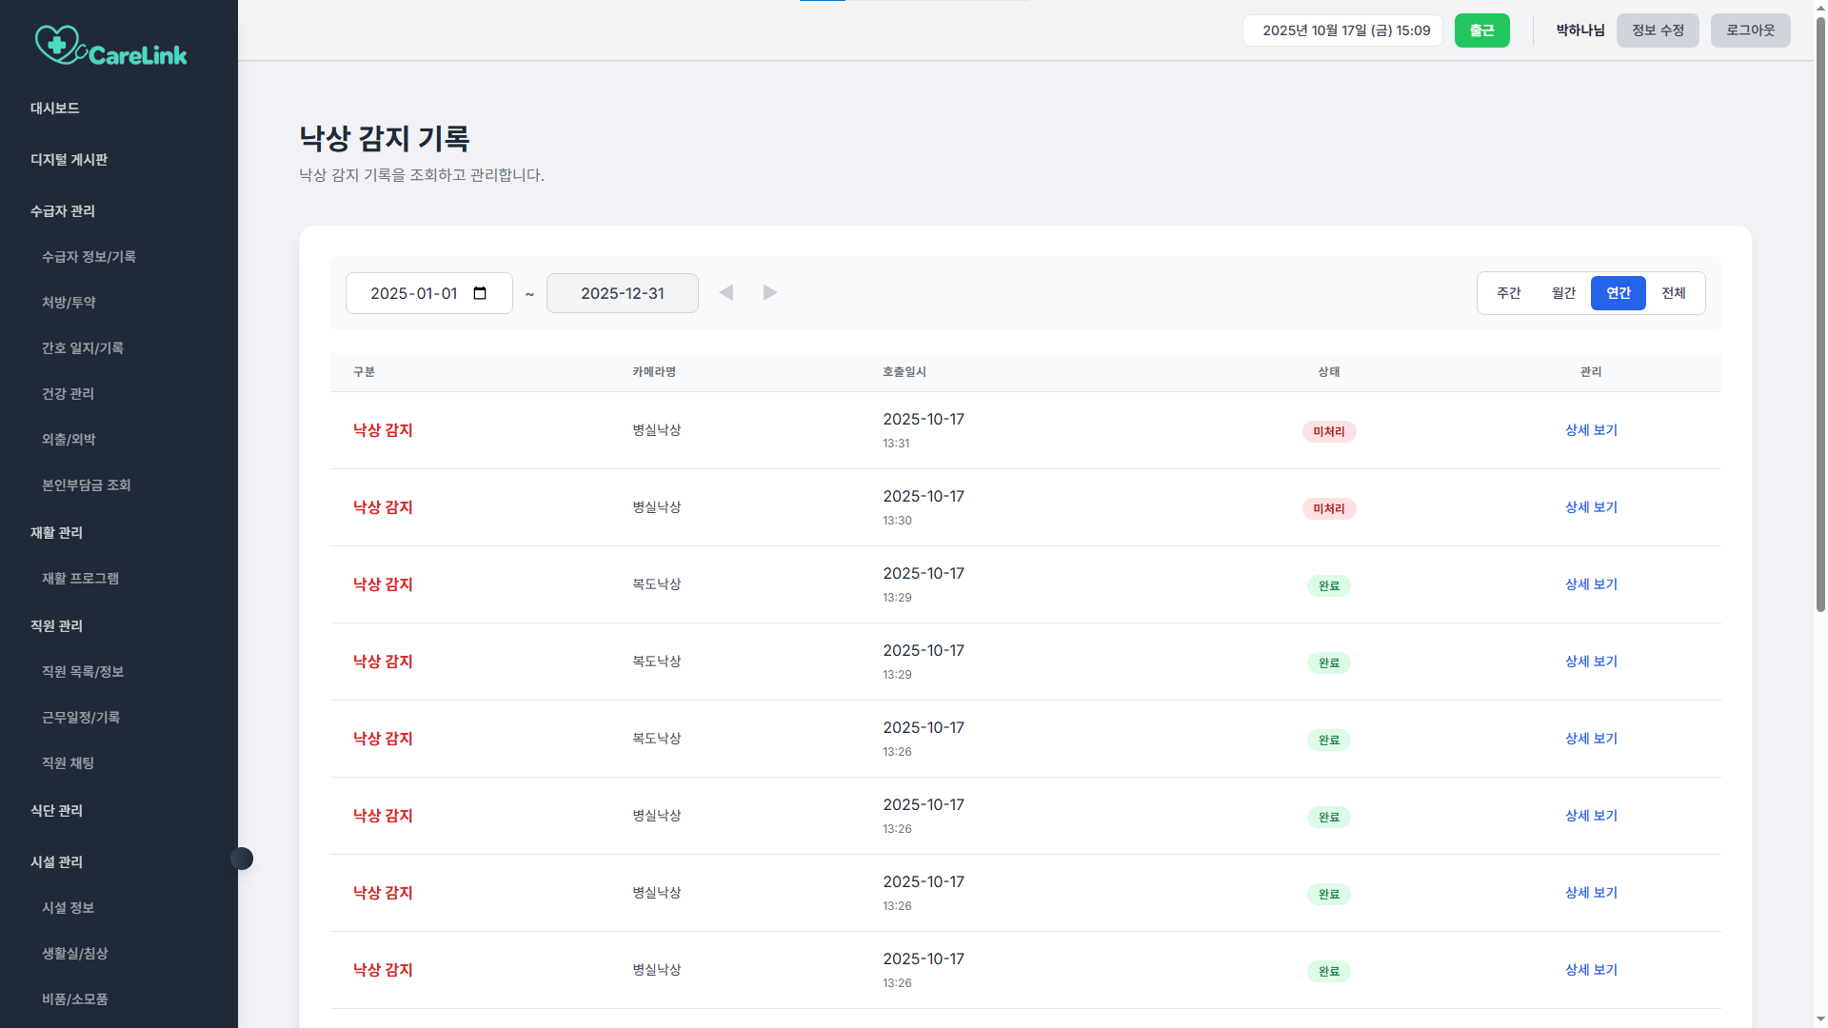Viewport: 1828px width, 1028px height.
Task: Open 상세 보기 for the 13:31 record
Action: click(x=1591, y=430)
